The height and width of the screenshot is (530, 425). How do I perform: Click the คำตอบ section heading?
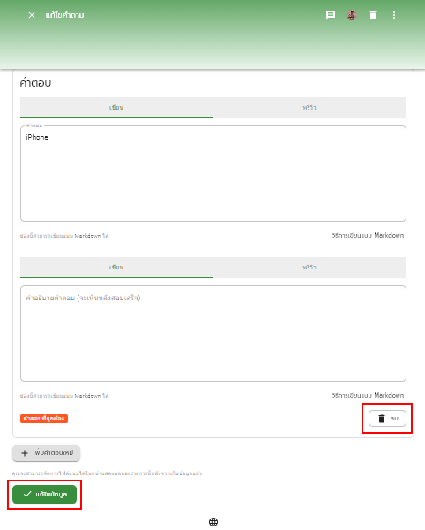(x=35, y=82)
